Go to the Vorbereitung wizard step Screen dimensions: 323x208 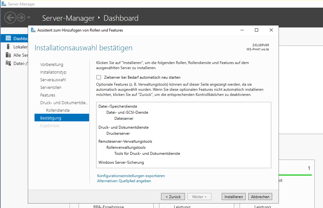click(52, 64)
